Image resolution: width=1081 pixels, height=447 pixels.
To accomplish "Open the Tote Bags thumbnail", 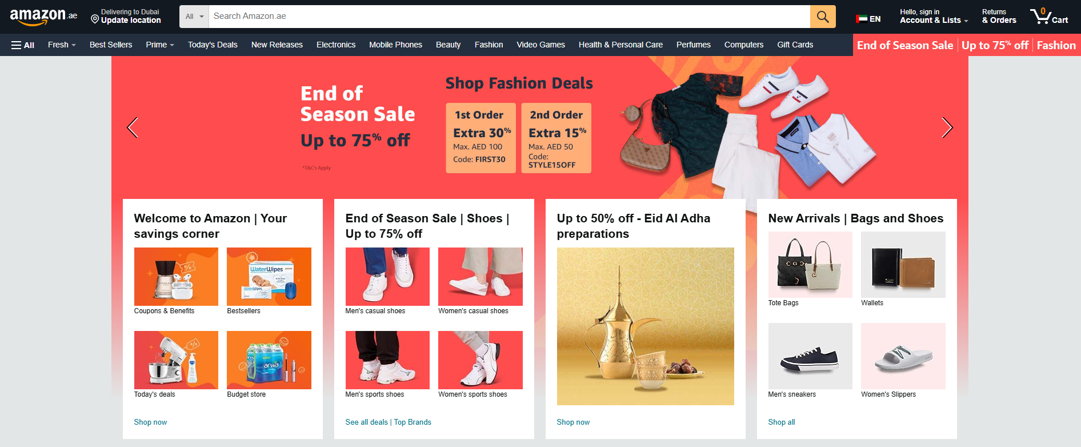I will [x=810, y=265].
